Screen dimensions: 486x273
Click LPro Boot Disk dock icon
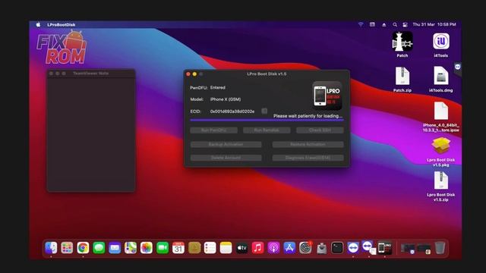(385, 248)
